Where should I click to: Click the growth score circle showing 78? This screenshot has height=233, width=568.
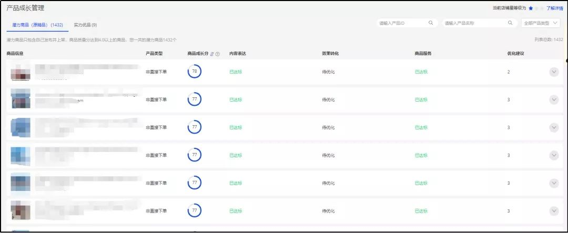coord(195,71)
